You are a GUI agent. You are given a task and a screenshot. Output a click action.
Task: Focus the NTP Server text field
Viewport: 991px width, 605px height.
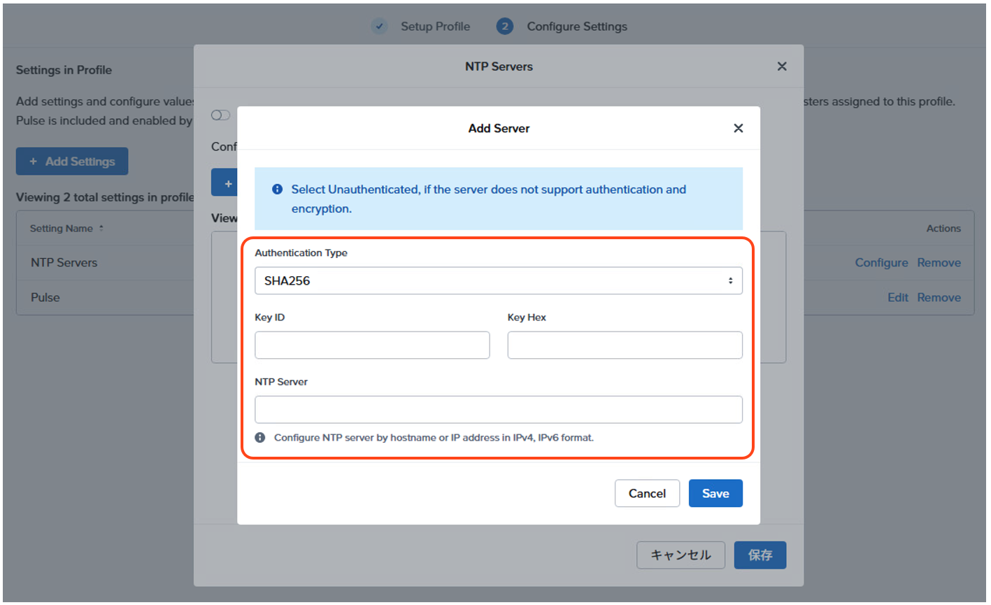coord(498,410)
